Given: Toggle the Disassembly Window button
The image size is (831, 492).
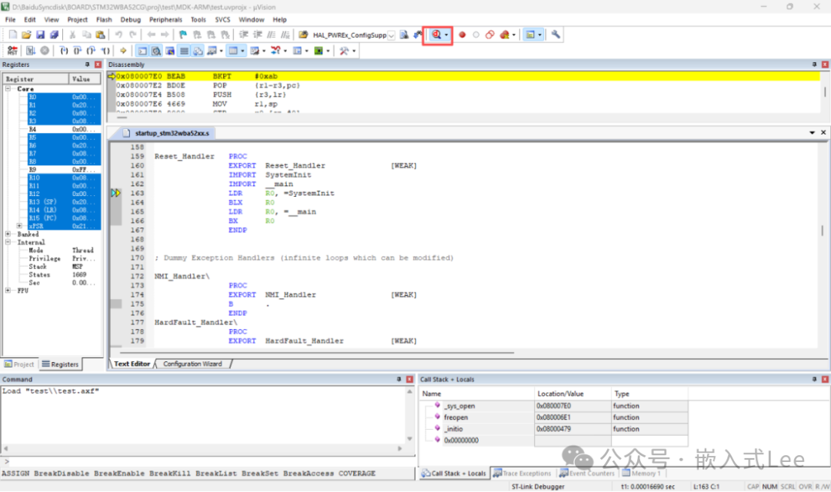Looking at the screenshot, I should click(x=156, y=51).
